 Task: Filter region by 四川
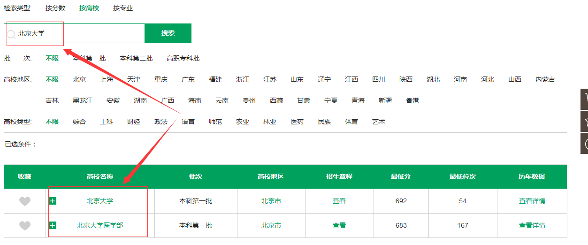pos(379,79)
